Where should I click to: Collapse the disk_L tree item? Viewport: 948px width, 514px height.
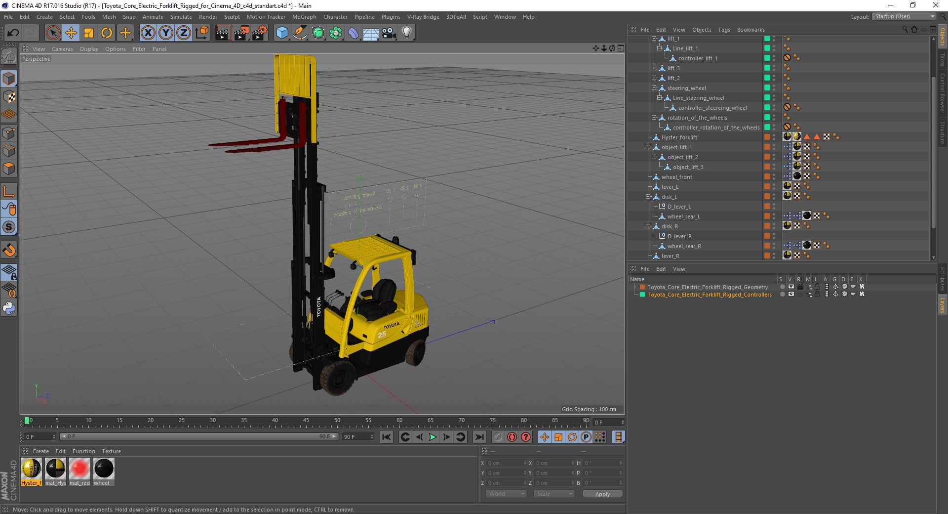pyautogui.click(x=648, y=197)
